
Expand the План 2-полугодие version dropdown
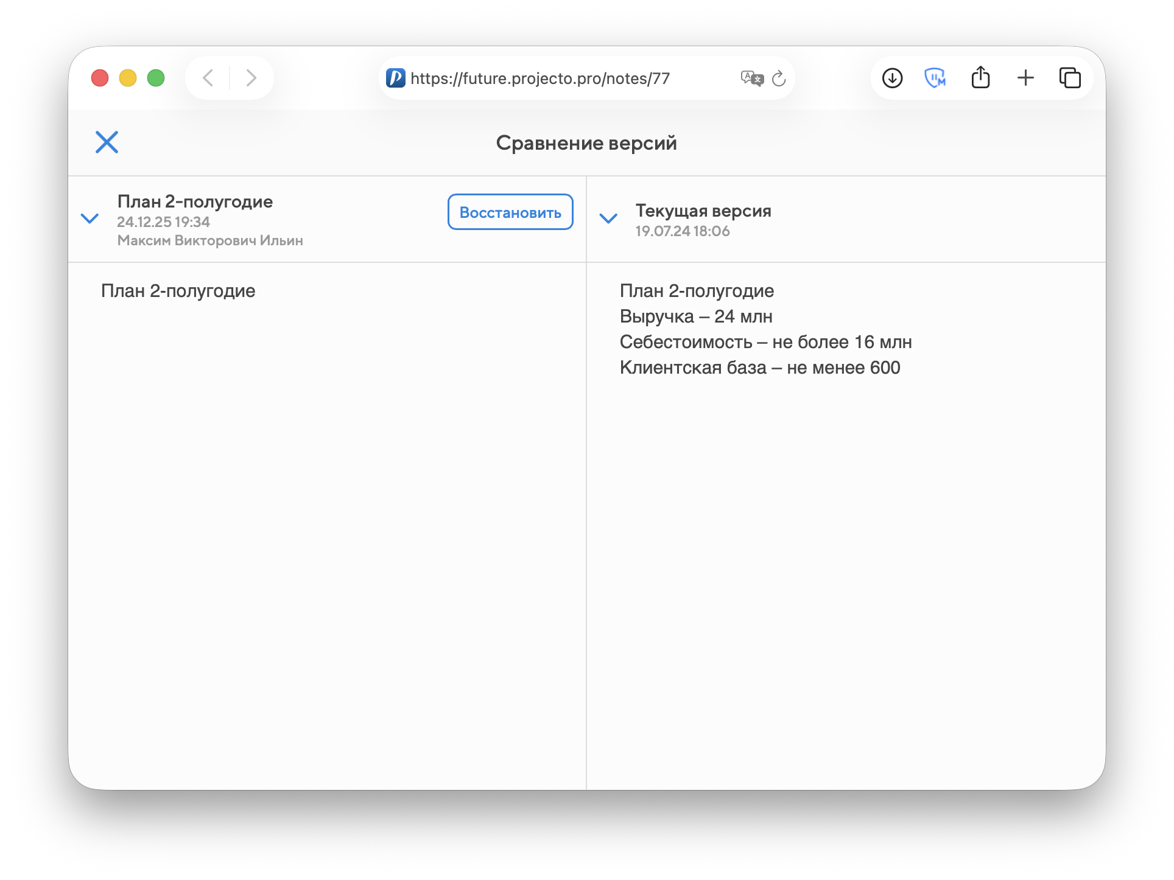pos(90,218)
